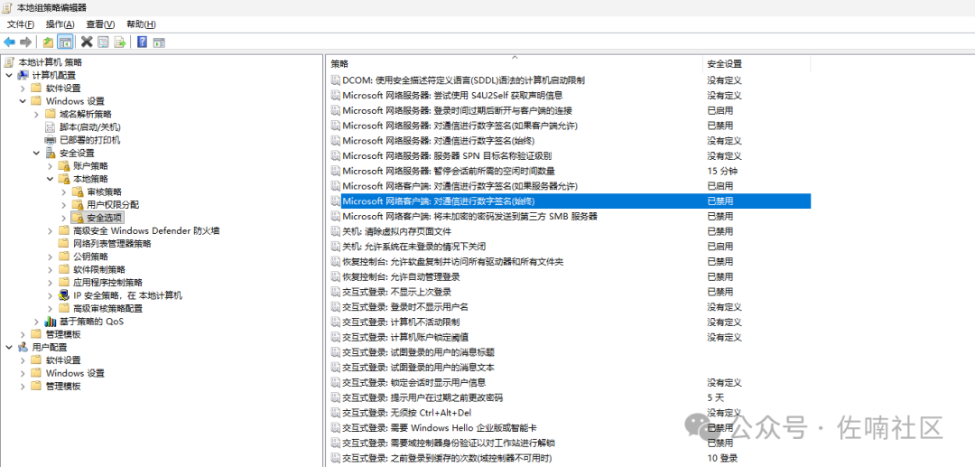
Task: Open Help via the blue question mark icon
Action: 143,42
